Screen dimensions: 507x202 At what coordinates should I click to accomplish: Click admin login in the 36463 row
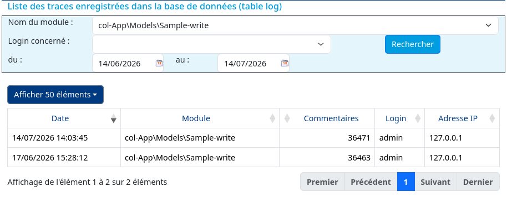click(x=391, y=158)
